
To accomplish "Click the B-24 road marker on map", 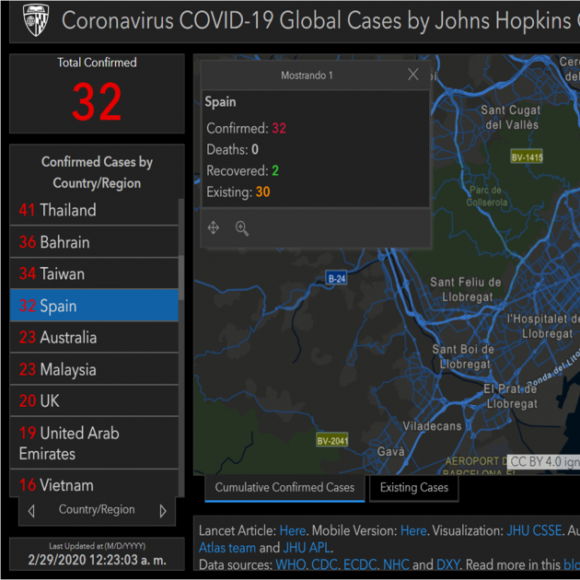I will pos(336,278).
